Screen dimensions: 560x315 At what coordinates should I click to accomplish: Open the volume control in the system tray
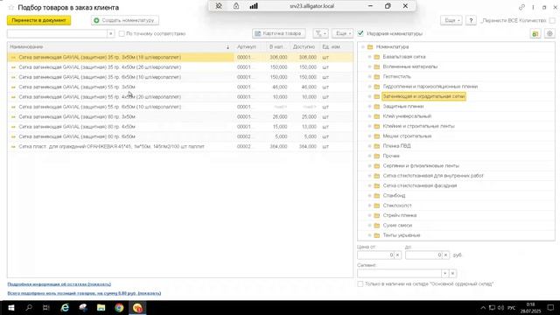pos(500,308)
